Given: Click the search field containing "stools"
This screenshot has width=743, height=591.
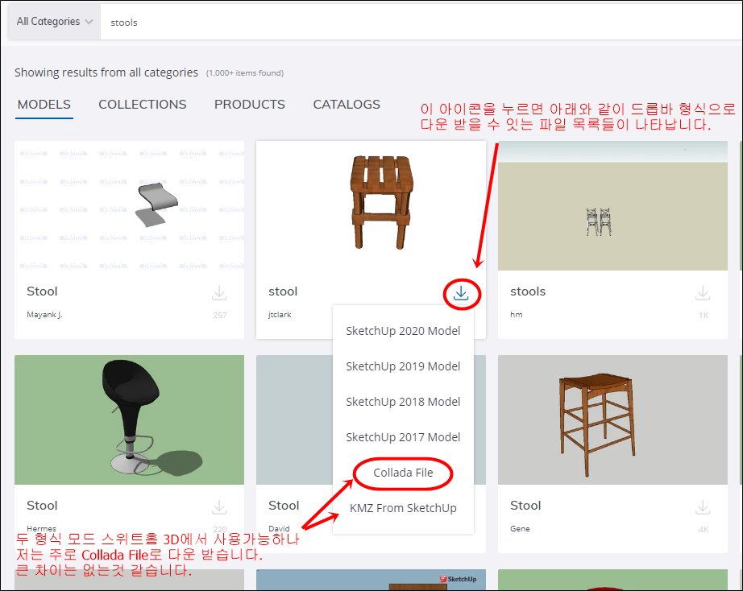Looking at the screenshot, I should 421,23.
